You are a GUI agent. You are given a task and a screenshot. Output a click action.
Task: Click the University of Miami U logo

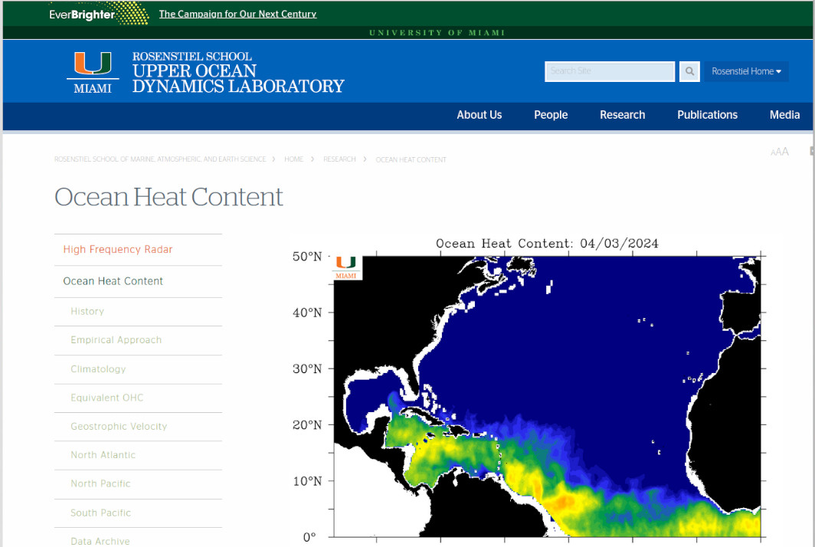[93, 72]
